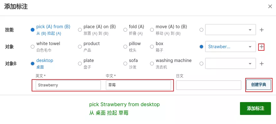
Task: Click the plus icon in the 技能 row
Action: tap(262, 30)
